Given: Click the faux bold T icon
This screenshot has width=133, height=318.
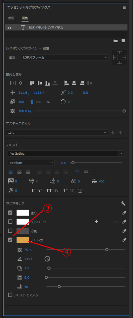Looking at the screenshot, I should [32, 190].
